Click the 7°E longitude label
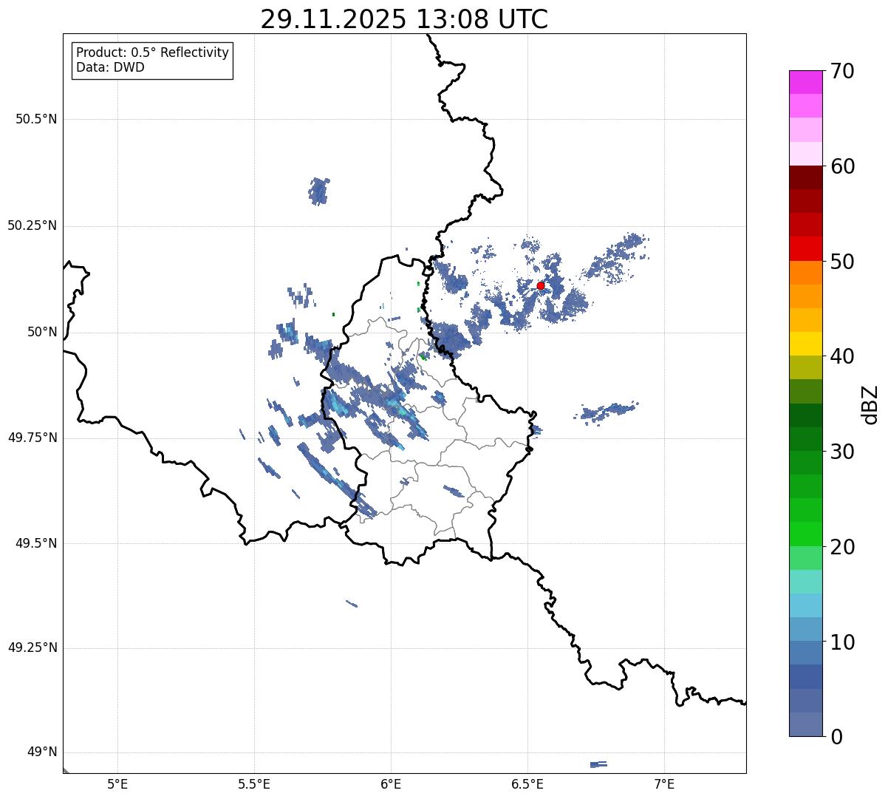This screenshot has width=888, height=799. pos(664,783)
